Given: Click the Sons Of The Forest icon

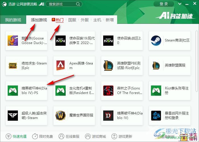Looking at the screenshot, I should point(108,91).
